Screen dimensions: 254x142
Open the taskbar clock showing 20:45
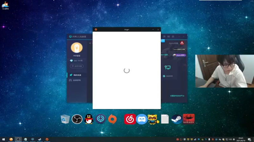click(x=241, y=139)
